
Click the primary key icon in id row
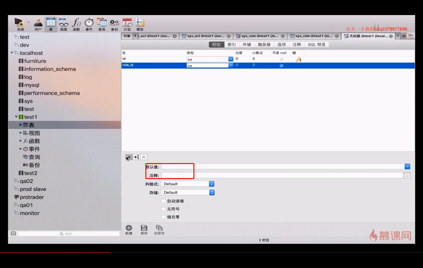pos(299,59)
